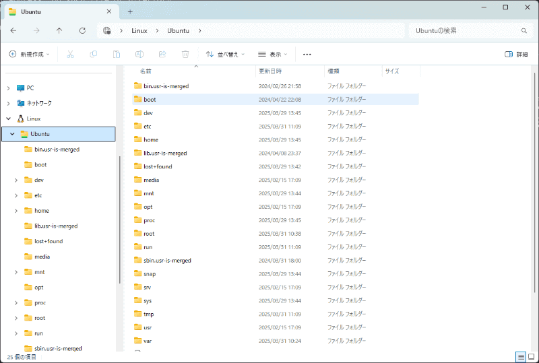Click Linux in the address breadcrumb
Screen dimensions: 539x363
point(139,30)
